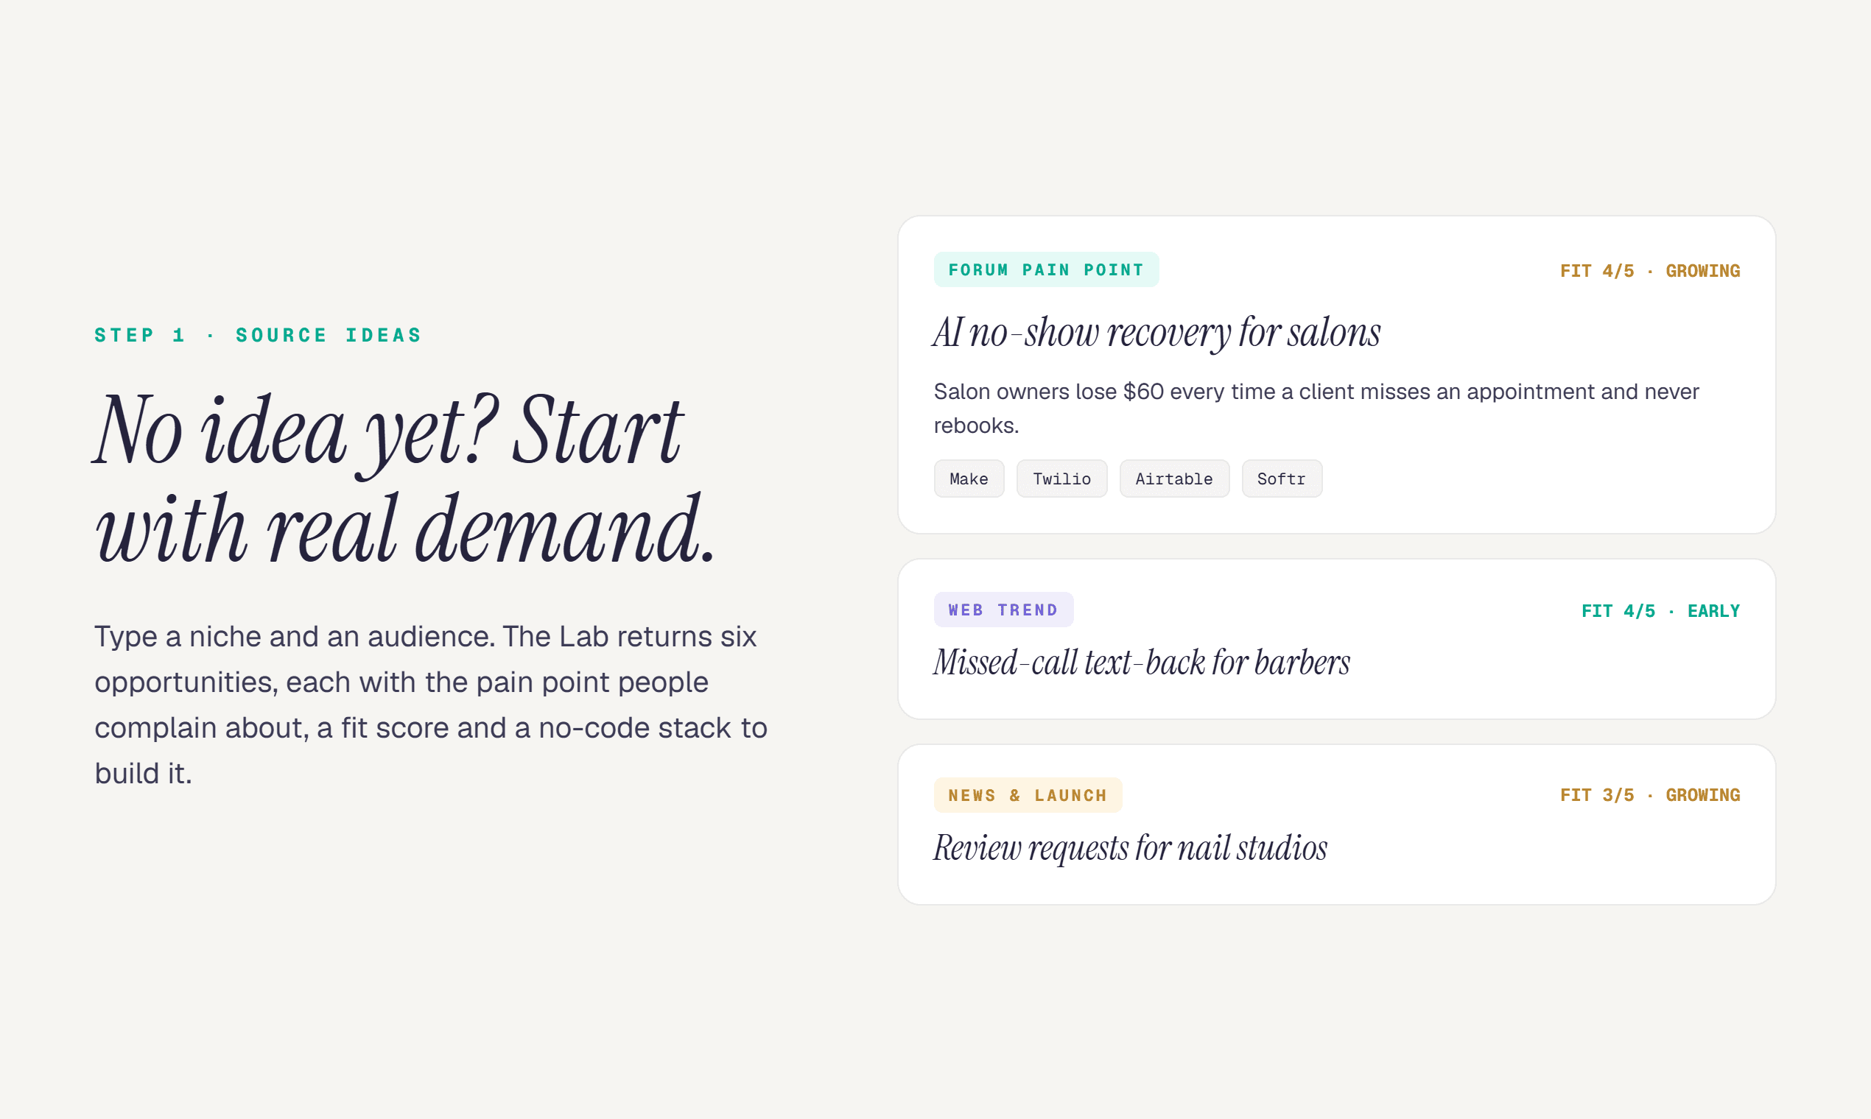1871x1119 pixels.
Task: Click the WEB TREND badge
Action: 1003,610
